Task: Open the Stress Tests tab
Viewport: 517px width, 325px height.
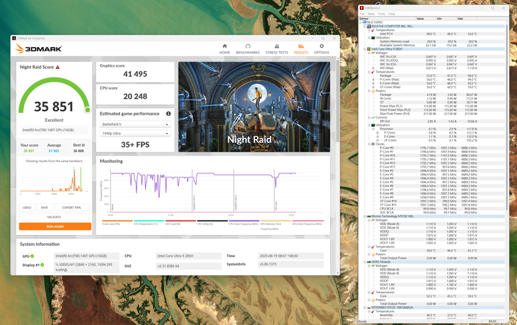Action: (277, 48)
